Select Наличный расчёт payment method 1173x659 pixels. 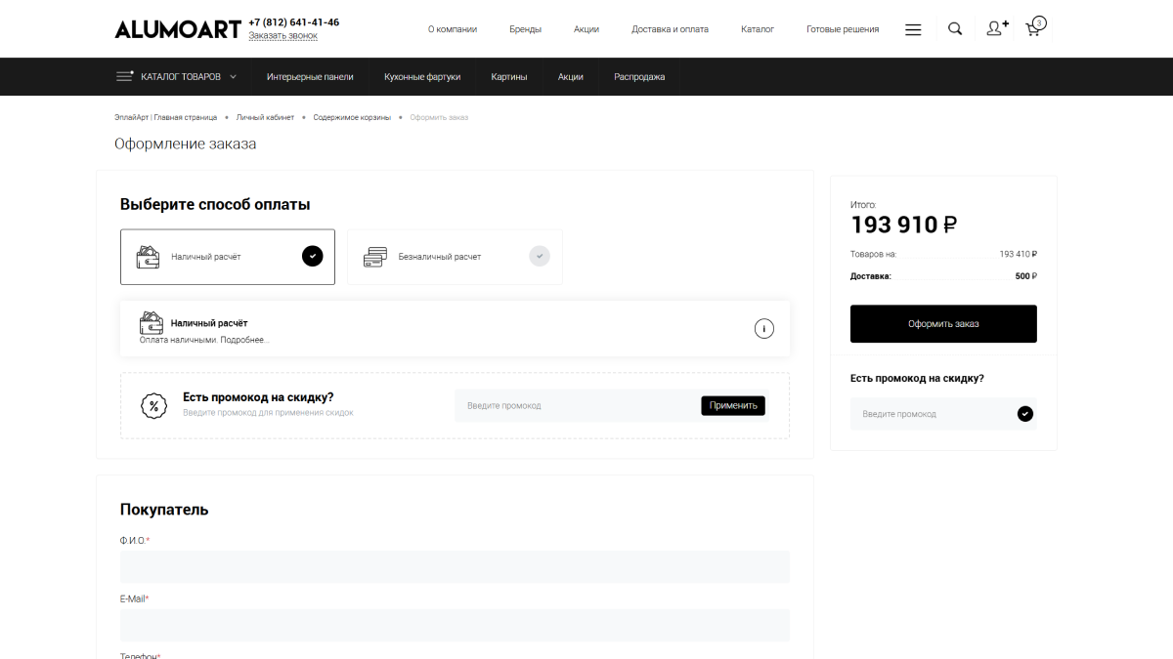point(228,257)
